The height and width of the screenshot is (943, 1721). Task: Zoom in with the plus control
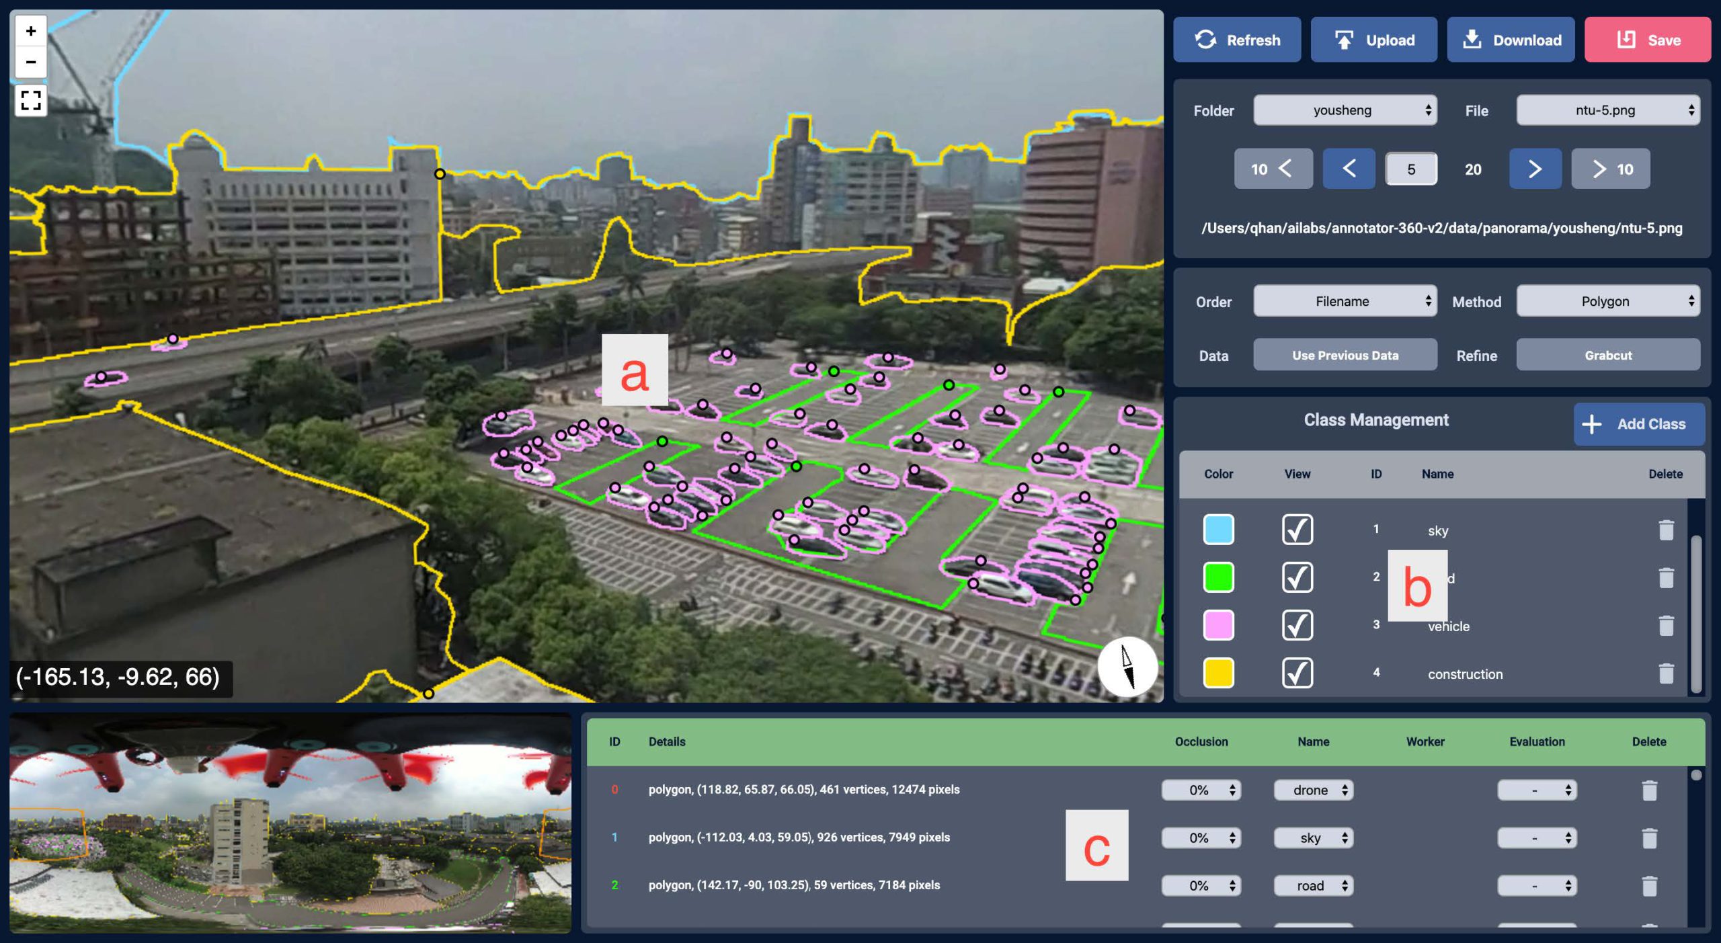tap(30, 30)
